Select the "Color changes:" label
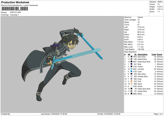 (130, 20)
